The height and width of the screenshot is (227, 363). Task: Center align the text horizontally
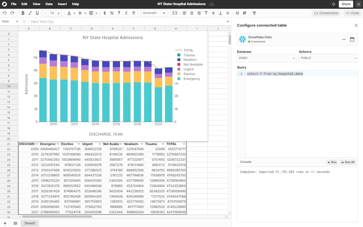click(x=192, y=13)
